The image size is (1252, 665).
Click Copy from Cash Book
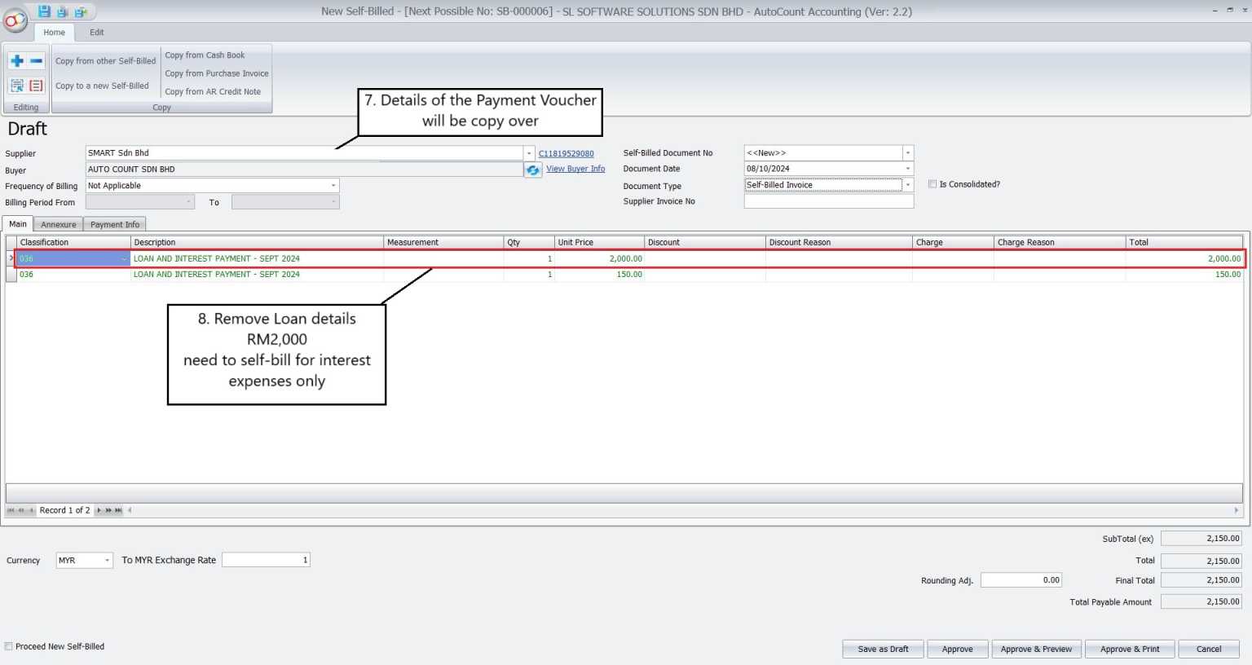point(205,55)
